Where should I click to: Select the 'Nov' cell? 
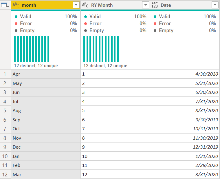pyautogui.click(x=46, y=138)
